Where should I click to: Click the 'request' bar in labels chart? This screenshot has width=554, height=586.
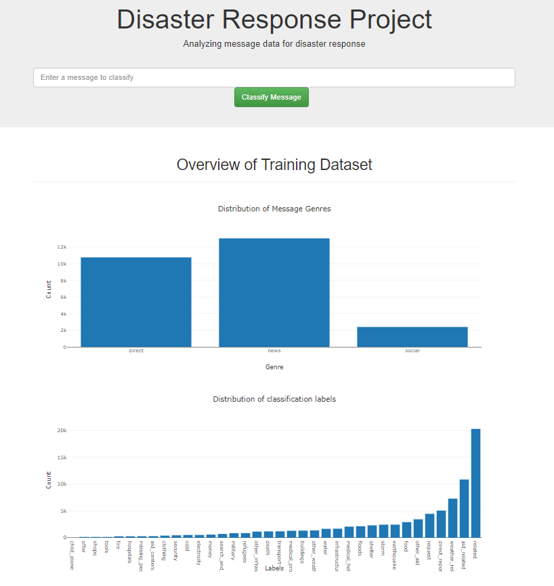coord(429,526)
